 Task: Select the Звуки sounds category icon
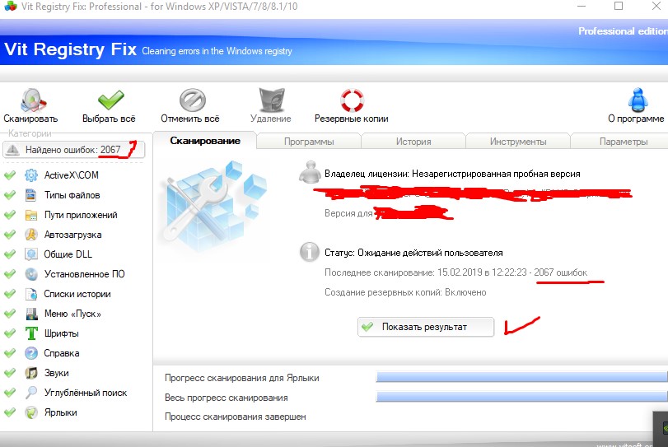31,372
